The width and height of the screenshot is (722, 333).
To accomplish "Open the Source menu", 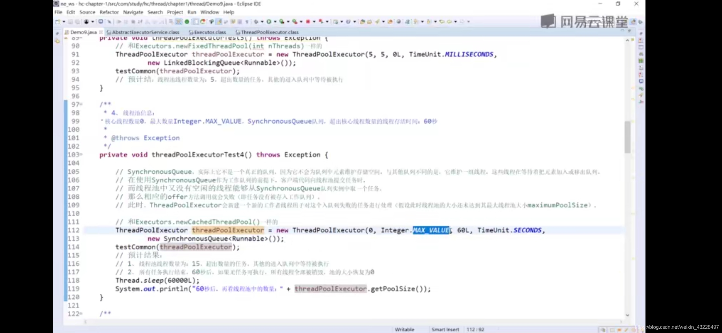I will coord(87,12).
